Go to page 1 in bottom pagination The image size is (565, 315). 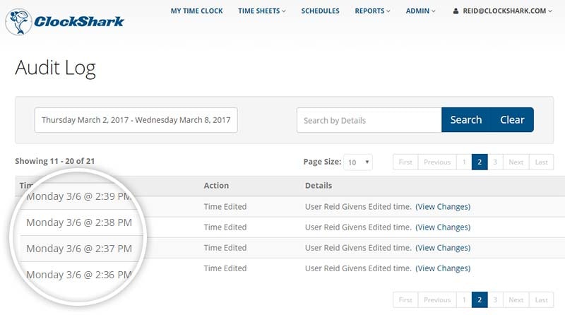tap(464, 300)
